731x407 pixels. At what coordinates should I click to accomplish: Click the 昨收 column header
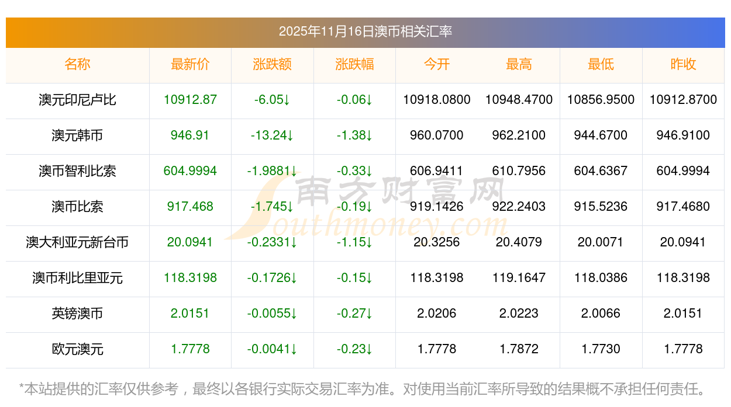coord(683,64)
